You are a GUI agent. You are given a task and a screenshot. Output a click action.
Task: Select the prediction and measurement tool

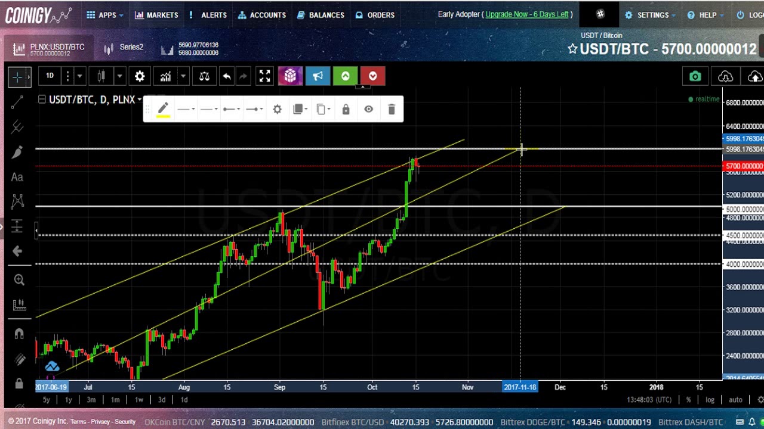pyautogui.click(x=17, y=226)
